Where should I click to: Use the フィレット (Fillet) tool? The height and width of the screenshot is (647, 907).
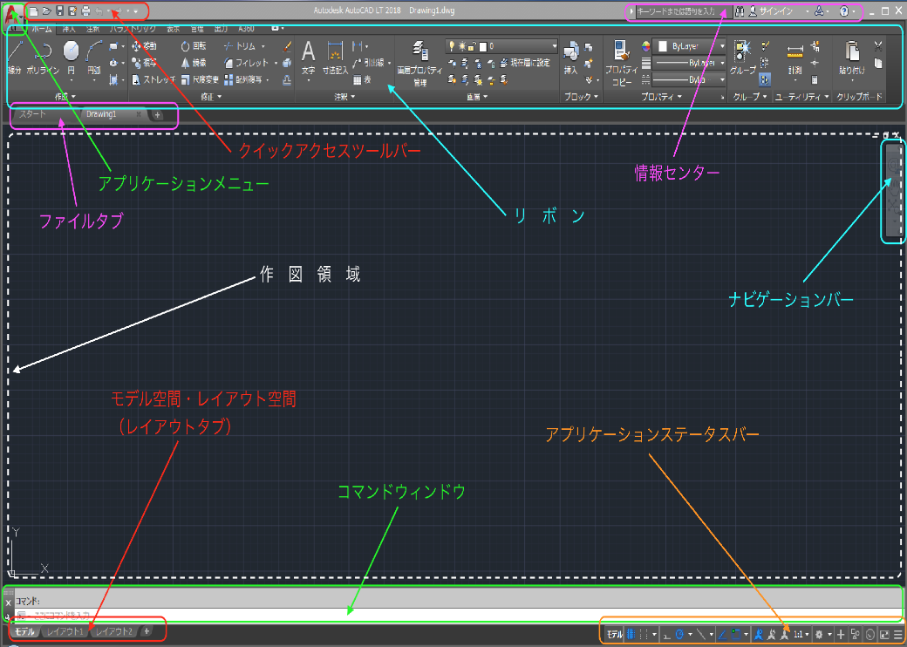point(247,63)
